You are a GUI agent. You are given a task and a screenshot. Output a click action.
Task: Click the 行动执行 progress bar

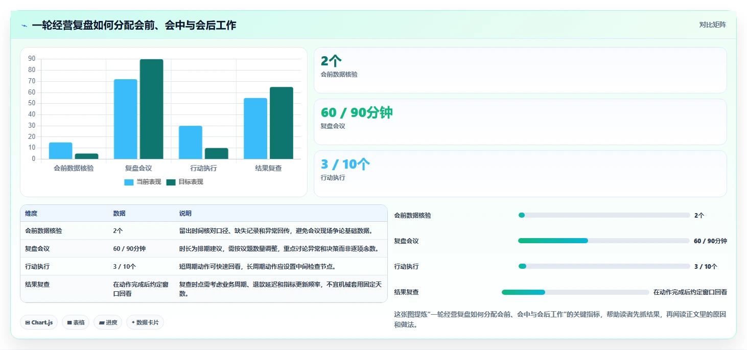604,266
